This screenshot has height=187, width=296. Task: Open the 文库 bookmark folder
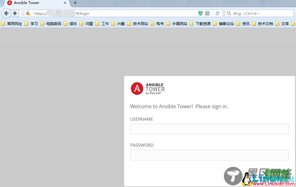coord(282,24)
